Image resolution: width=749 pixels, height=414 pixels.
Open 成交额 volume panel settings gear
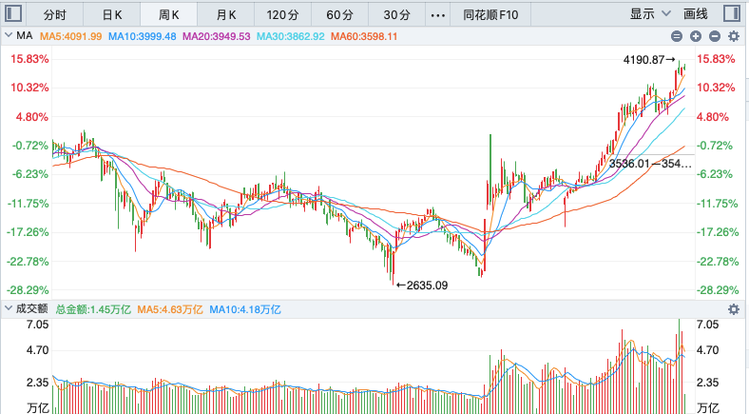coord(733,309)
